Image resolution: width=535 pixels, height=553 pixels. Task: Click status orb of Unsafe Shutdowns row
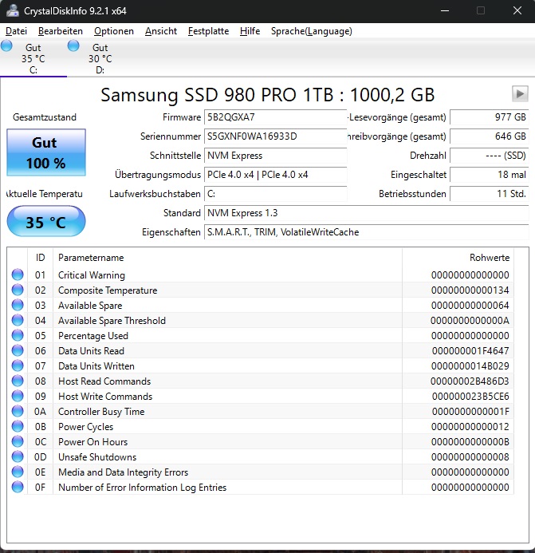[18, 456]
